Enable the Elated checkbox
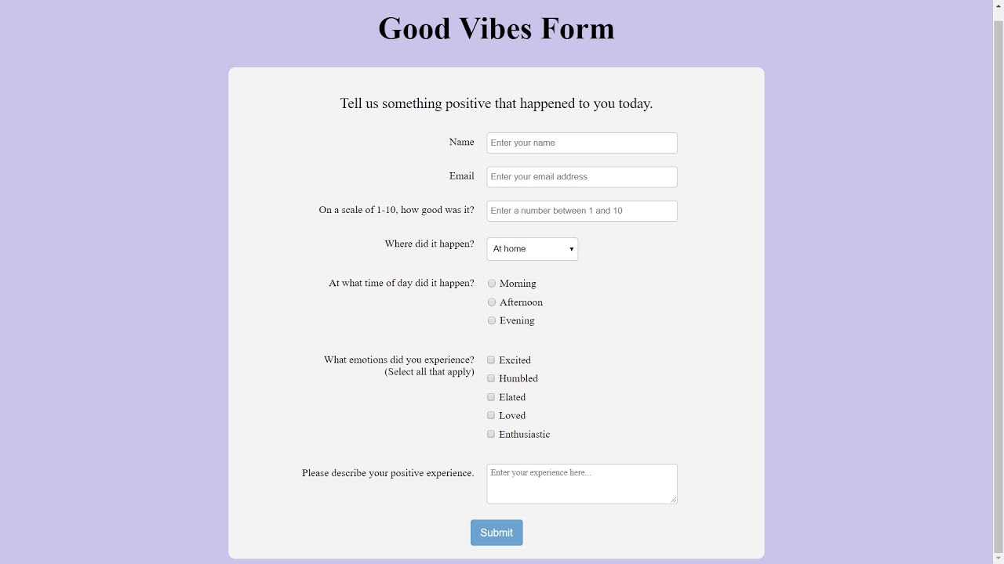 click(491, 397)
